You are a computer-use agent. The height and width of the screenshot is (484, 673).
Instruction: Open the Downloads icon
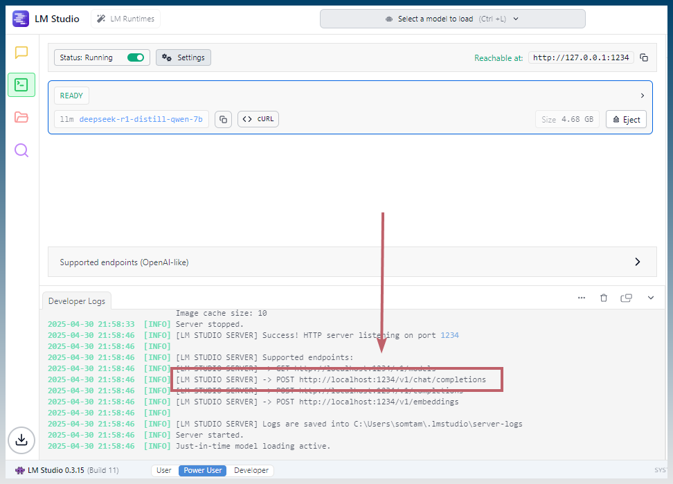coord(21,440)
